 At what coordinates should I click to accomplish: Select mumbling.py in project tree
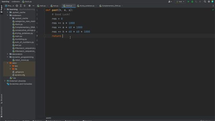20,39
